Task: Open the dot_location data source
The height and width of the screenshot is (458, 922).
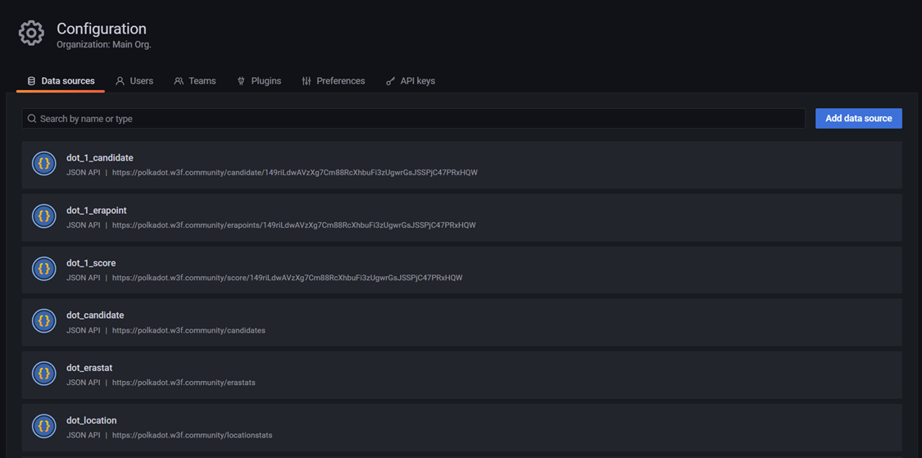Action: pyautogui.click(x=92, y=420)
